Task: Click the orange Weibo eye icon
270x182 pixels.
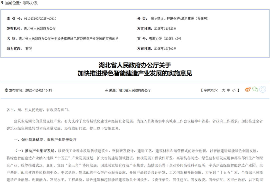Action: pos(248,89)
